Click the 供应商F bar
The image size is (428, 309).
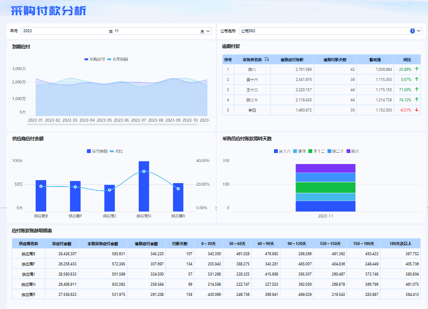(x=75, y=196)
